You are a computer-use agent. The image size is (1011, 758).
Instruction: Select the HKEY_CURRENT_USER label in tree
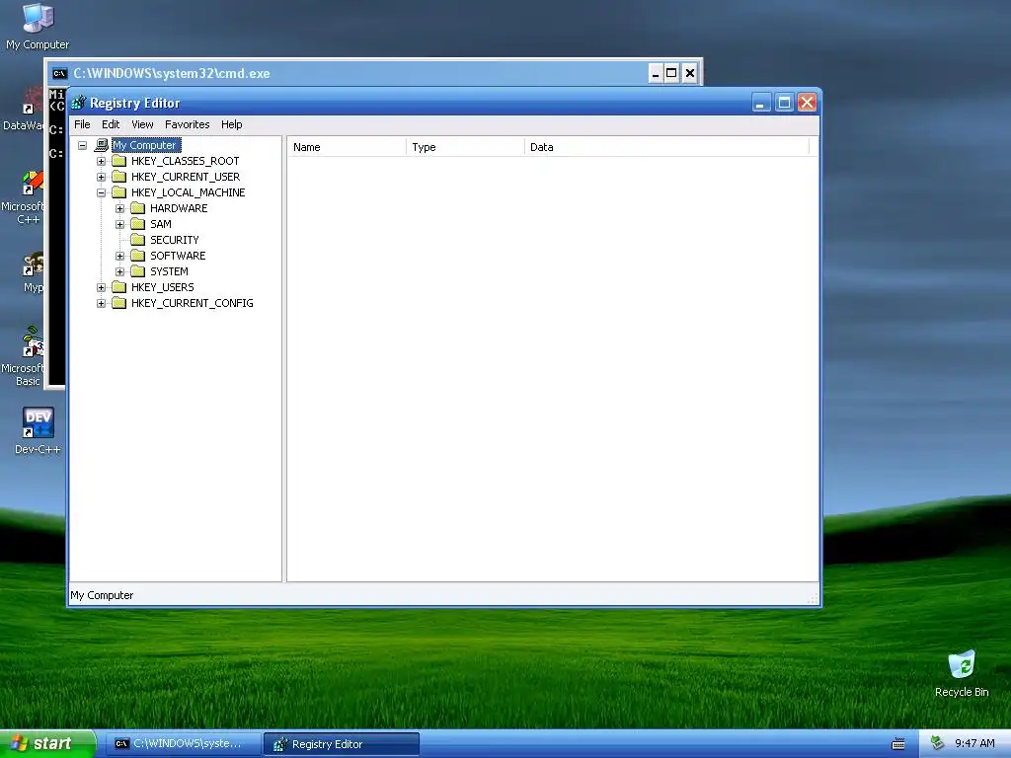186,177
